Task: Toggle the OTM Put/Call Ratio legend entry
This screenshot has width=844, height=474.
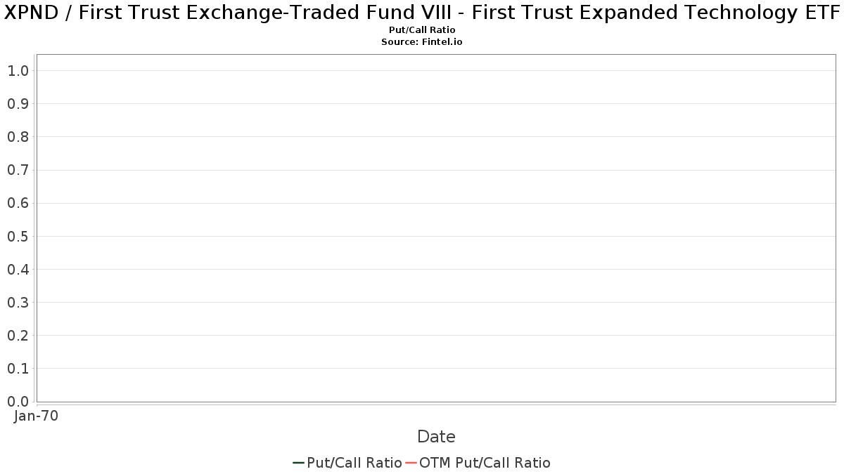Action: (478, 463)
